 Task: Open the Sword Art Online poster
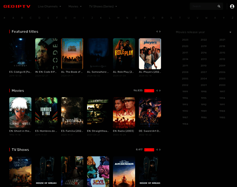[150, 113]
